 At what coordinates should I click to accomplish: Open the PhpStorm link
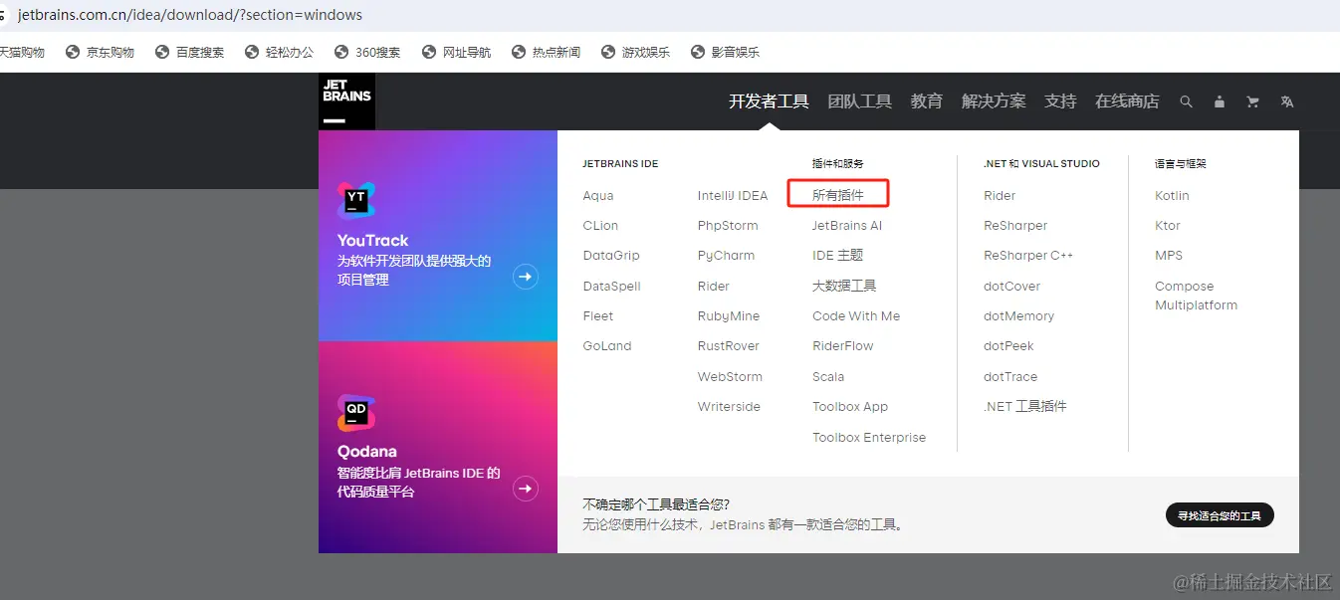pyautogui.click(x=728, y=226)
